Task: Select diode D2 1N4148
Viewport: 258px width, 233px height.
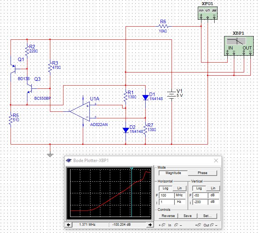Action: click(x=126, y=130)
